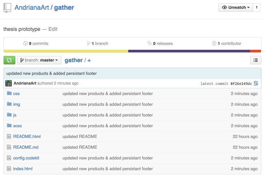263x177 pixels.
Task: Click the purple language bar segment
Action: point(189,51)
